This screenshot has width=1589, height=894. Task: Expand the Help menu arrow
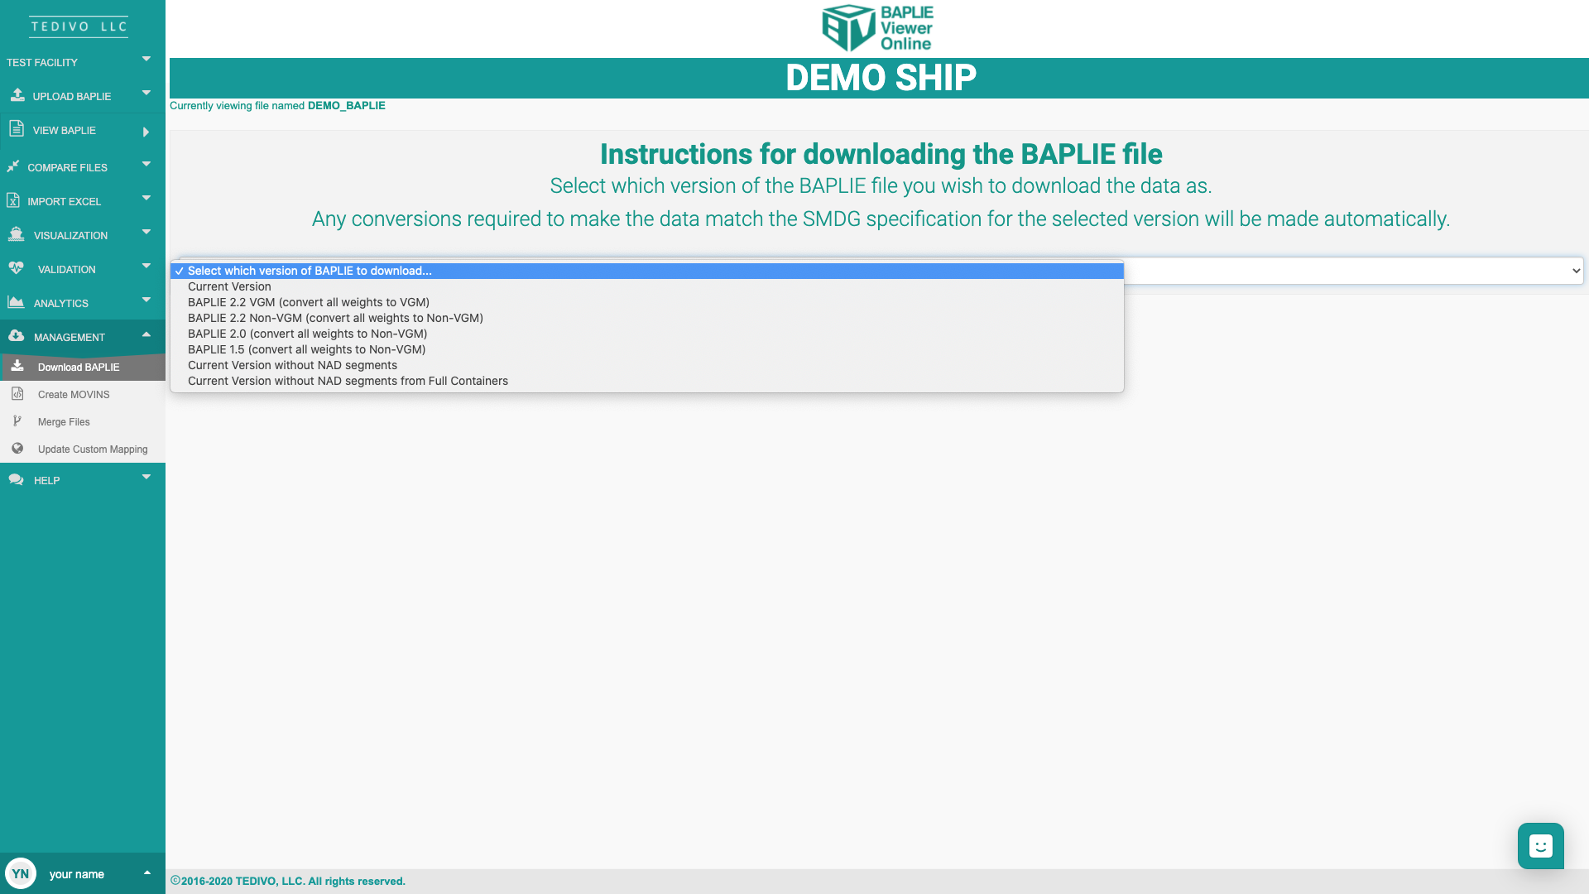146,477
